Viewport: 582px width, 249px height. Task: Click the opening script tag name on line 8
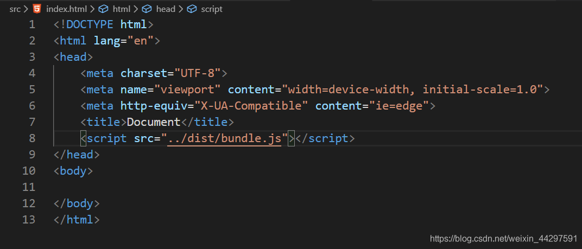107,138
